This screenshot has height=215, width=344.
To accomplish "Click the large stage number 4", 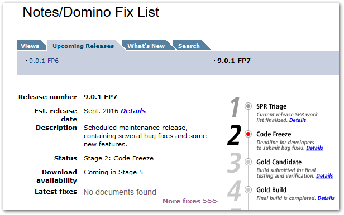I will (234, 190).
